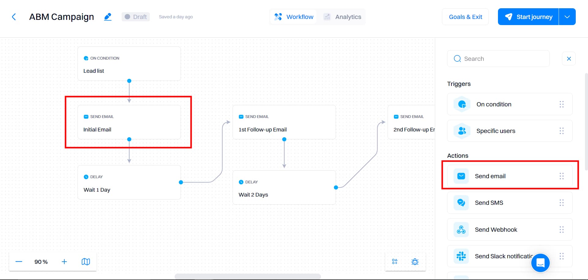The height and width of the screenshot is (280, 588).
Task: Open the minimap with the map icon
Action: point(86,261)
